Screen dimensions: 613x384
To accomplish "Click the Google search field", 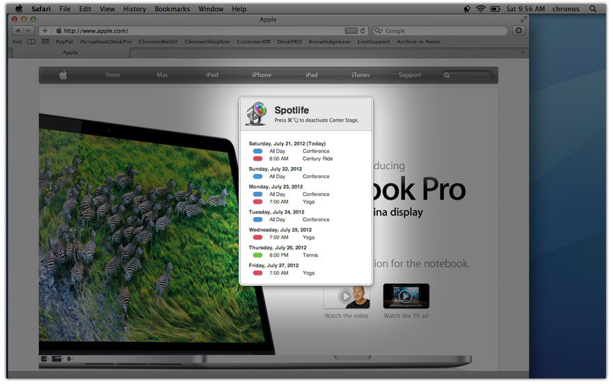I will 440,31.
